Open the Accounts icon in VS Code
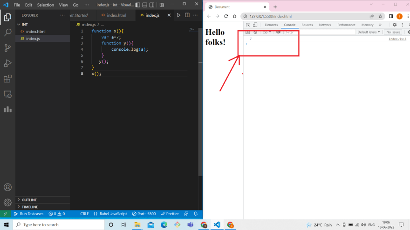The width and height of the screenshot is (410, 230). click(x=7, y=187)
